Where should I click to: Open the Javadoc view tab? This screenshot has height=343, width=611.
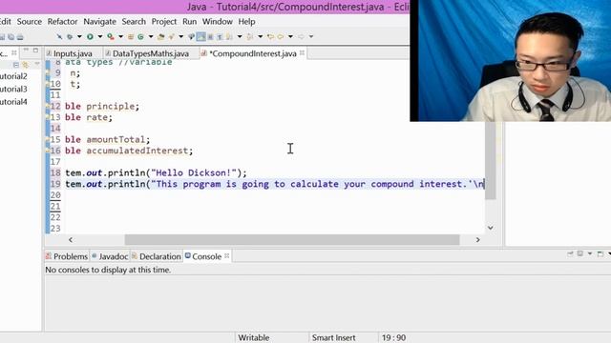tap(110, 256)
